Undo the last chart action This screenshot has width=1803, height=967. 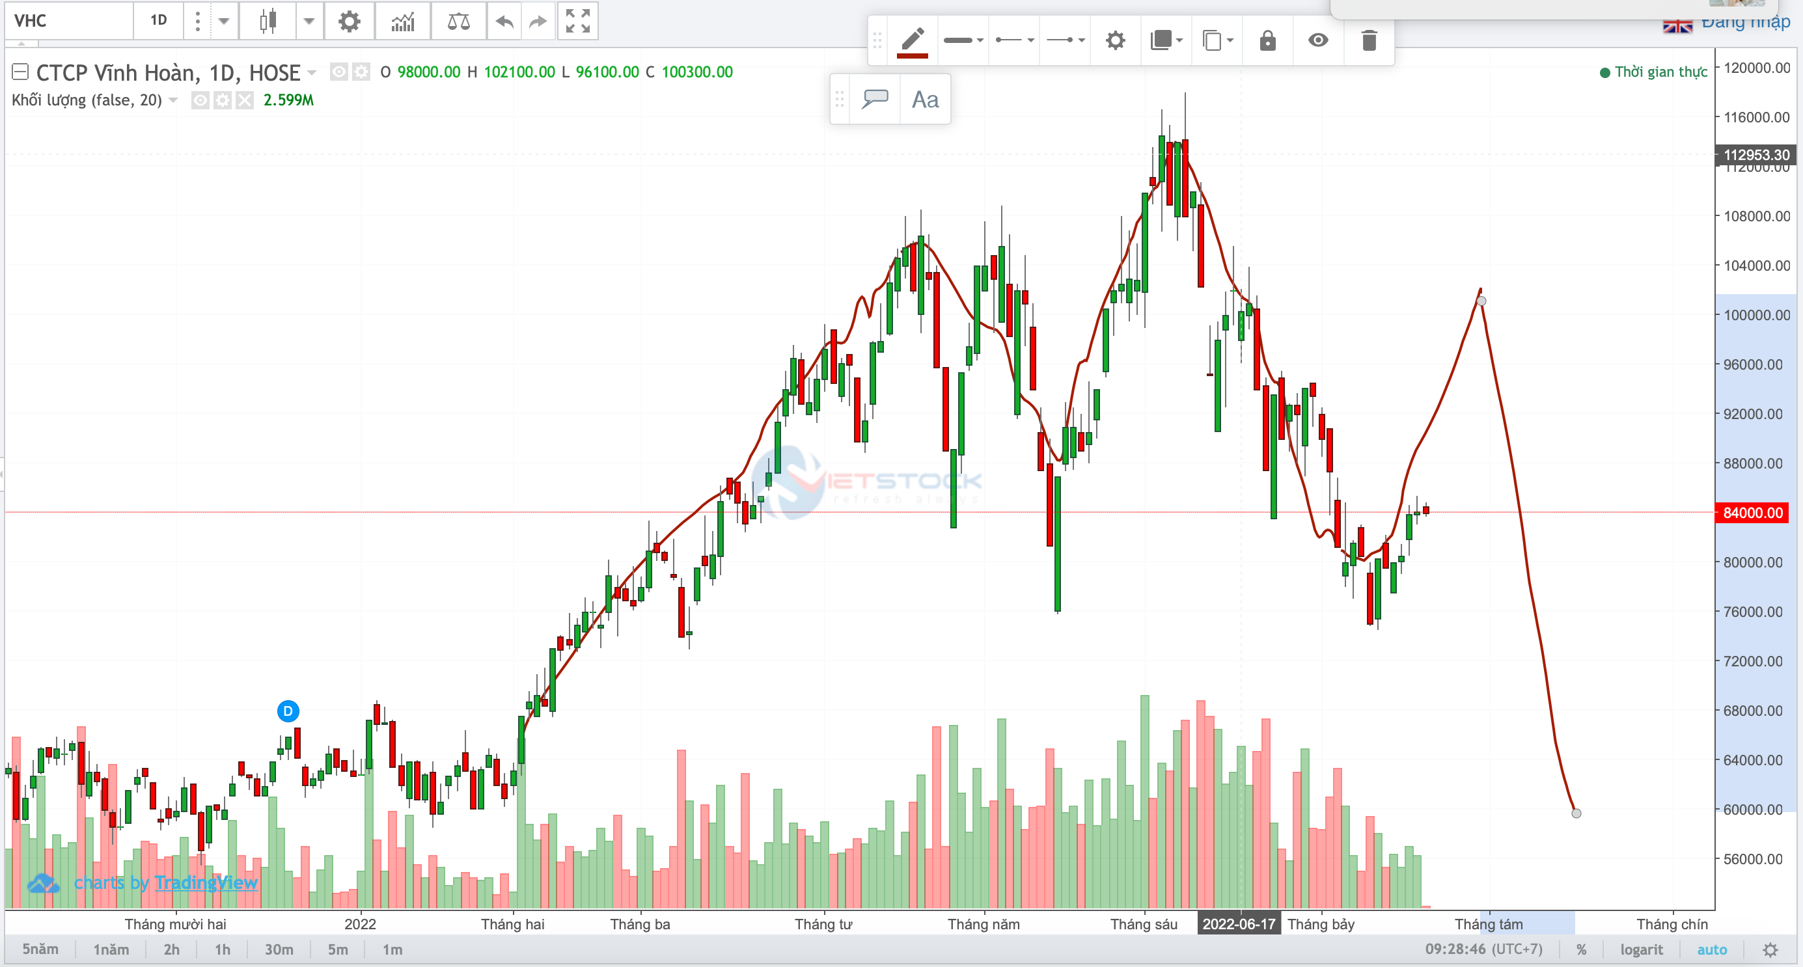click(x=504, y=21)
